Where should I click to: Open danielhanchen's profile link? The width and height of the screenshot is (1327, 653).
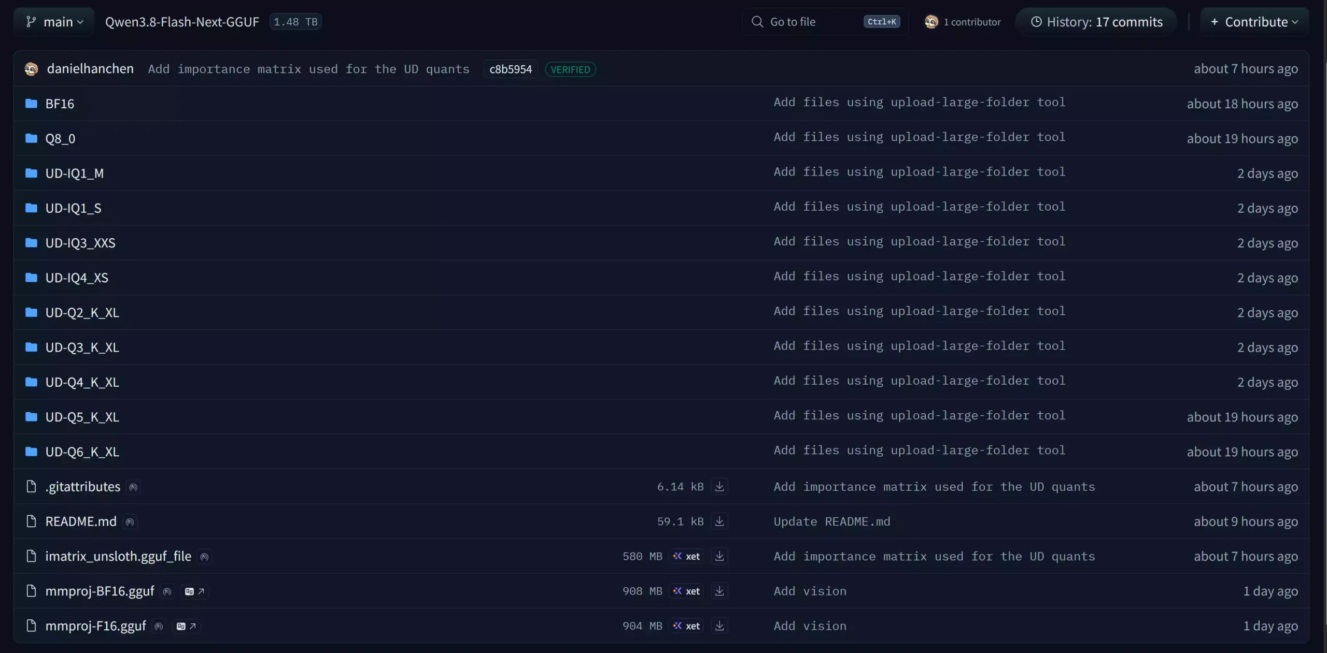pos(90,69)
